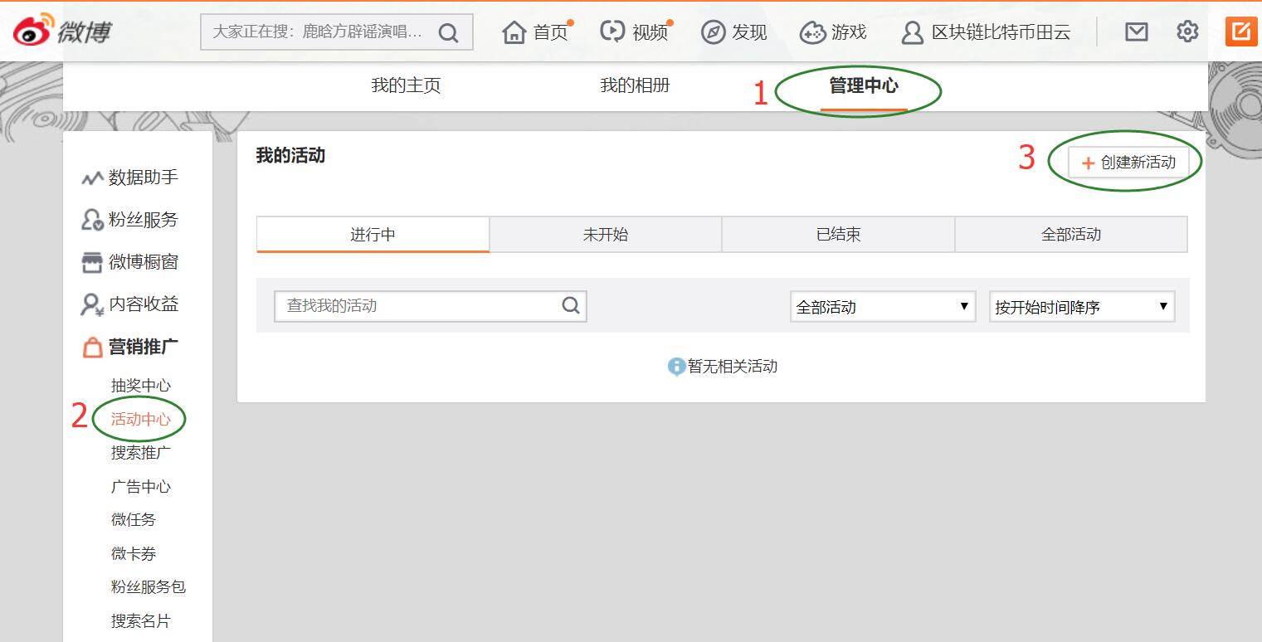Open settings gear icon
The image size is (1262, 642).
pos(1187,32)
